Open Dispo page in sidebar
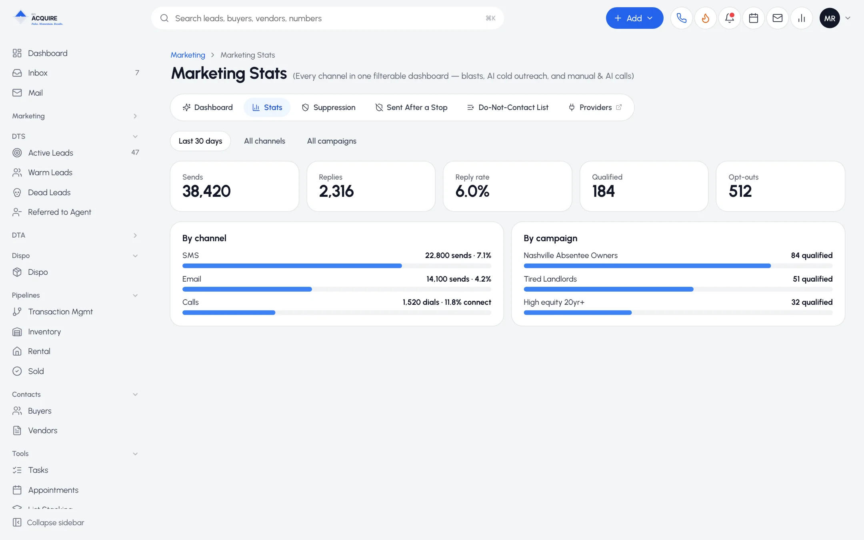This screenshot has width=864, height=540. pyautogui.click(x=76, y=272)
